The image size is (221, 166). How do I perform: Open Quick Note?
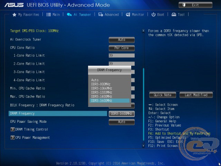pyautogui.click(x=163, y=95)
